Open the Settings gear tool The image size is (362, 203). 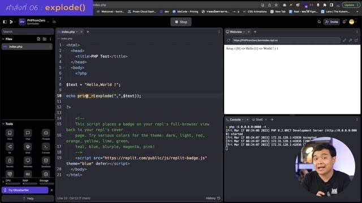click(46, 174)
